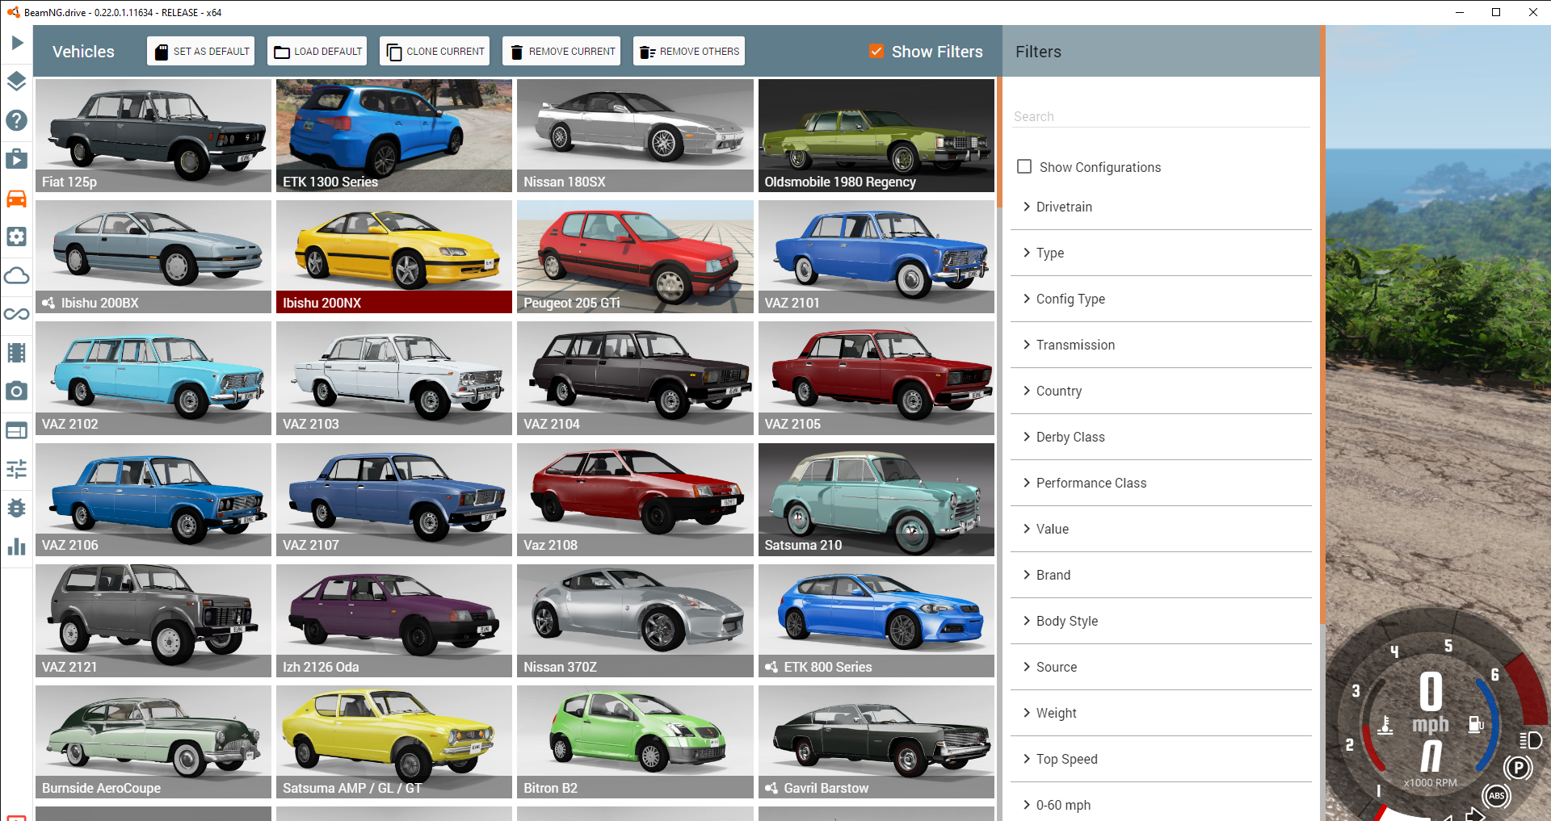Select the Peugeot 205 GTi vehicle
The width and height of the screenshot is (1551, 821).
(635, 257)
